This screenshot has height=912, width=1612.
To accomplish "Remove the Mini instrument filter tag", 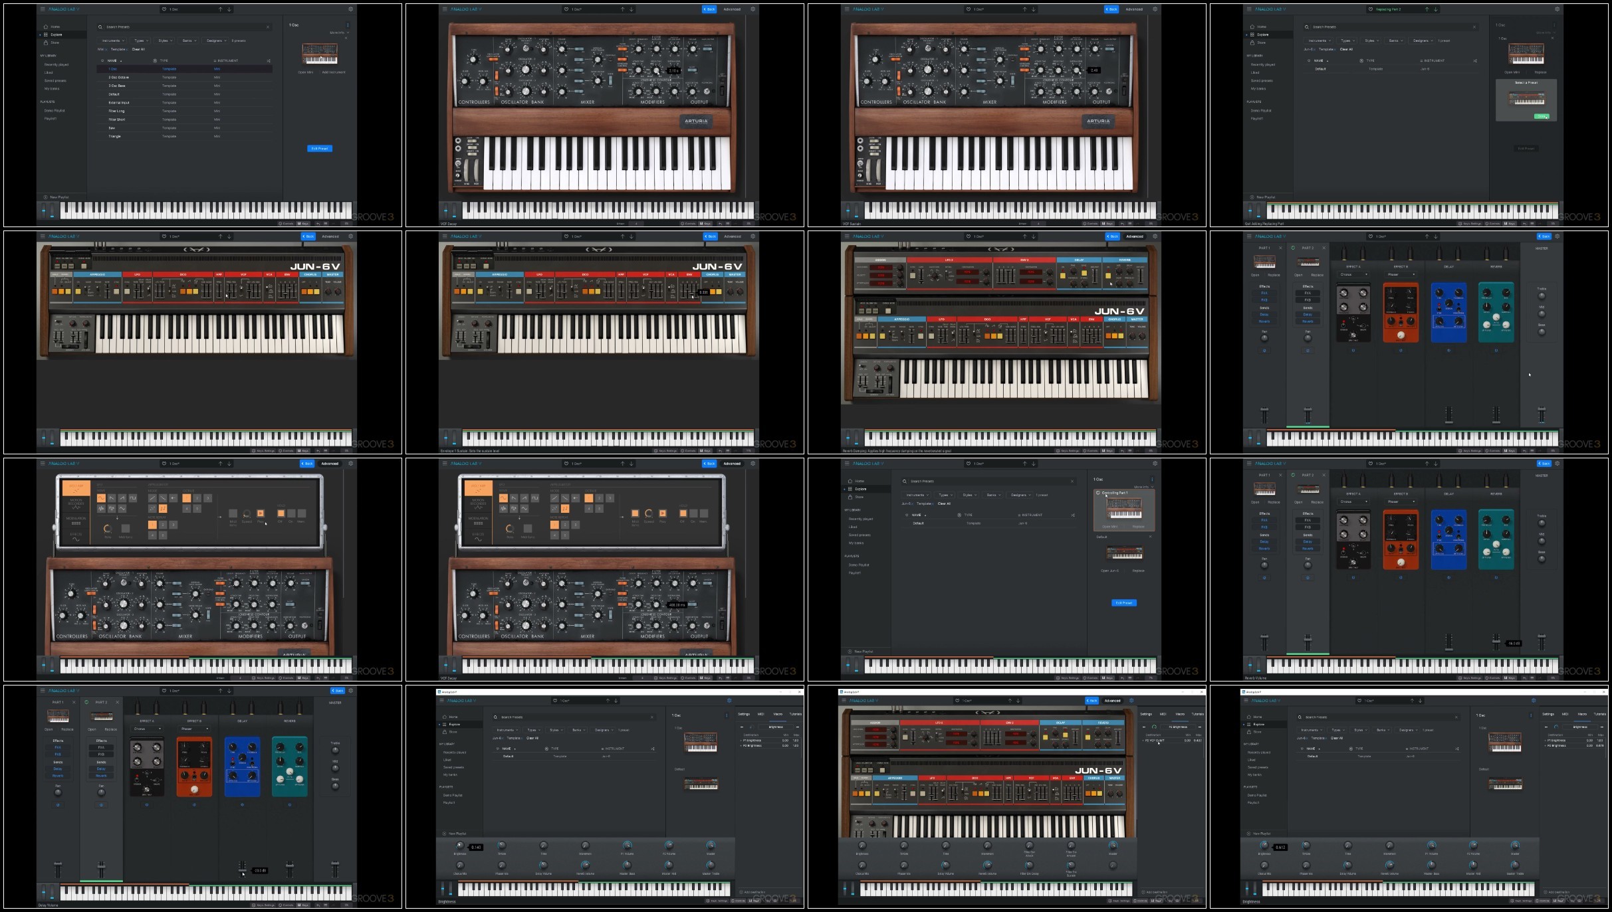I will (x=106, y=49).
